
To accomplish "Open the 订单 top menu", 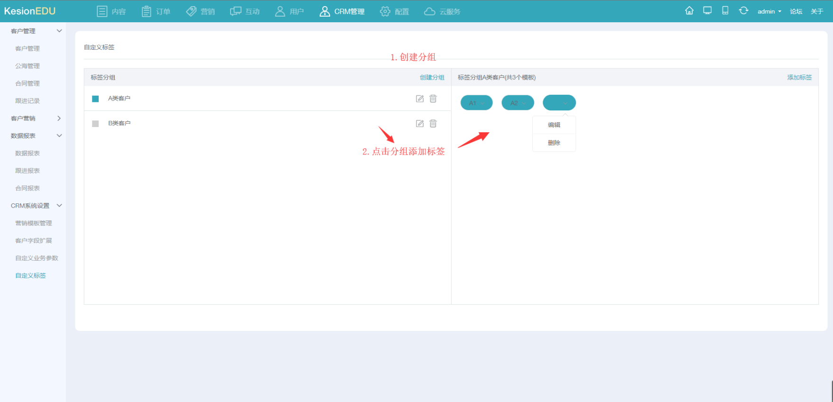I will (156, 11).
